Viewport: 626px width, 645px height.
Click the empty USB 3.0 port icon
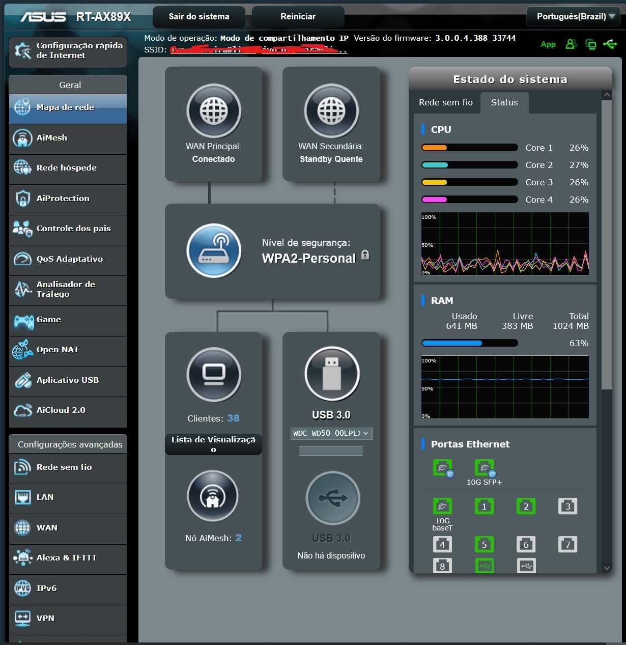(332, 498)
